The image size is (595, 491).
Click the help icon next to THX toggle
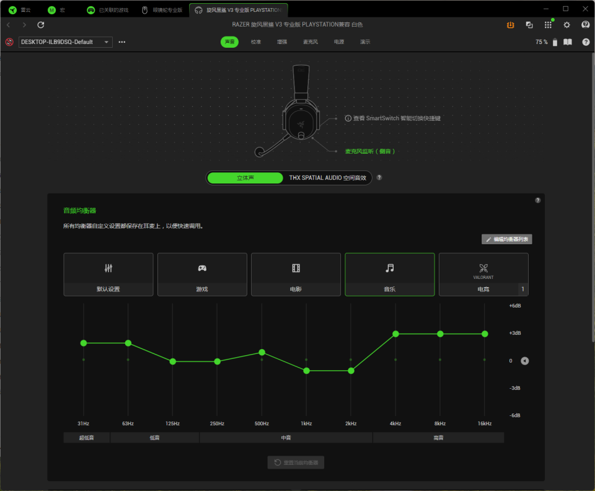click(x=379, y=177)
